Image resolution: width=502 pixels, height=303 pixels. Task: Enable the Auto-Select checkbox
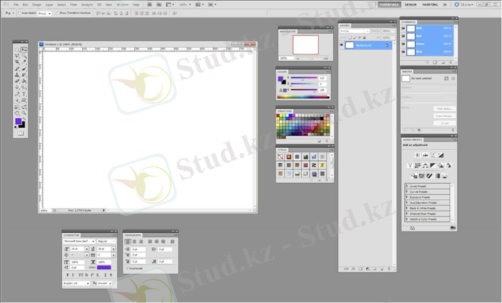(19, 13)
